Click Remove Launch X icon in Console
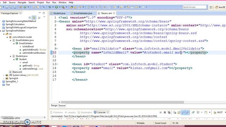This screenshot has height=127, width=226. tap(165, 113)
